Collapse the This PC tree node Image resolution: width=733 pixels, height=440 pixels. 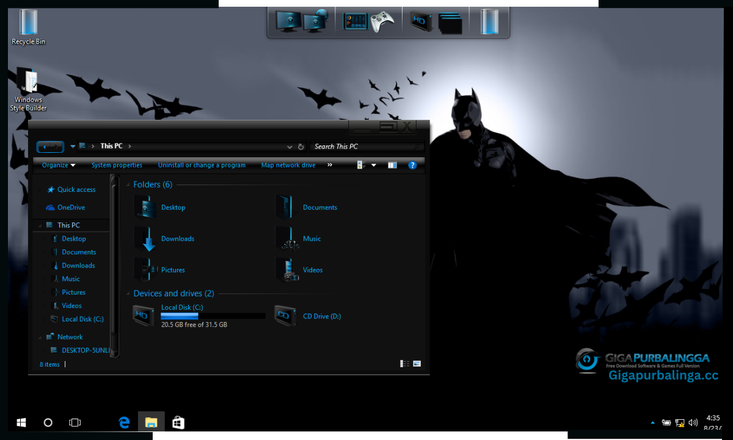[40, 226]
